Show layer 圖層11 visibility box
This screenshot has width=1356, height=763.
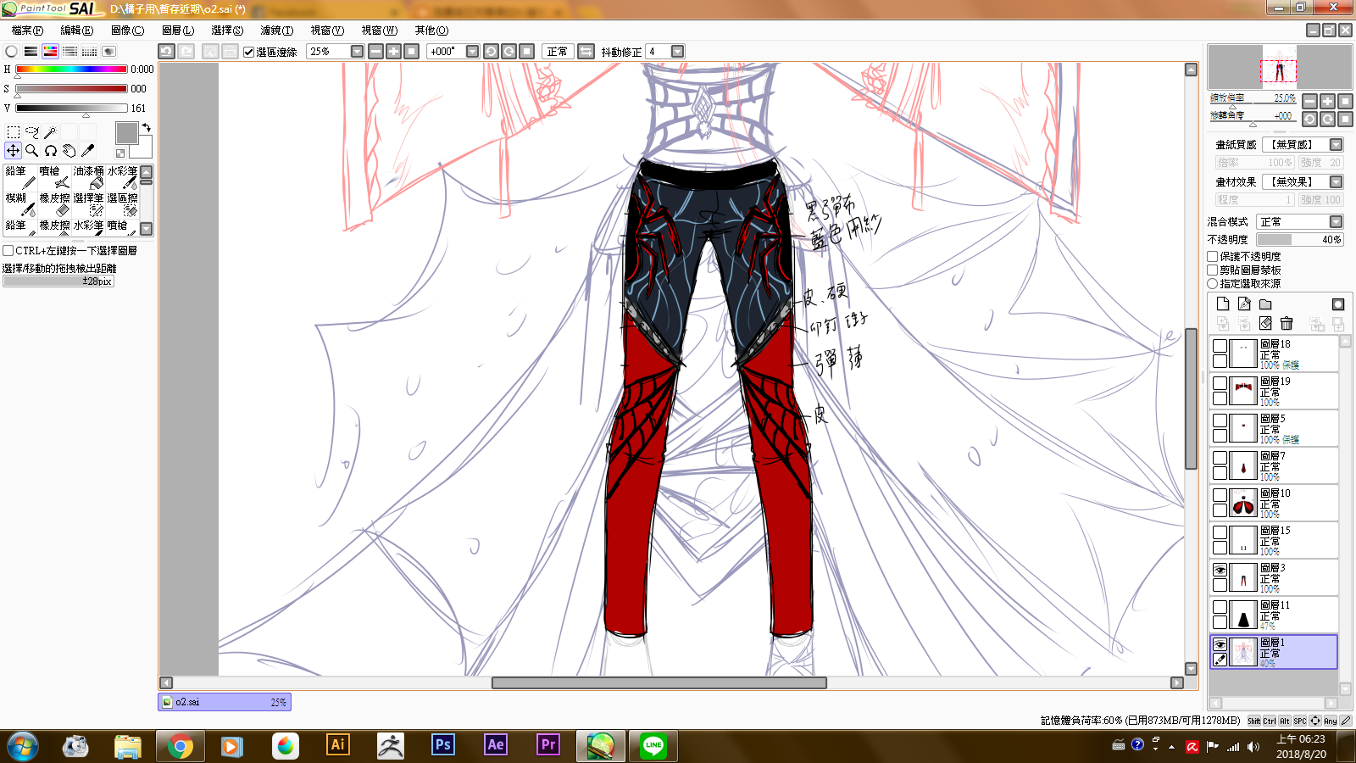(x=1220, y=607)
